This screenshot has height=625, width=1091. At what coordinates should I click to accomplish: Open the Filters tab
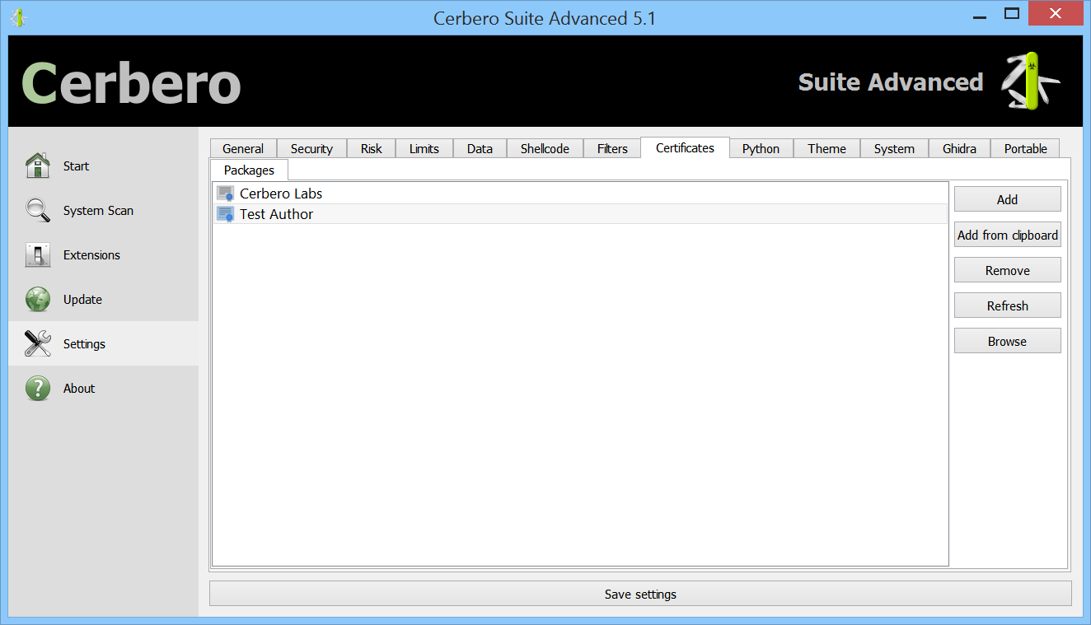pyautogui.click(x=612, y=148)
